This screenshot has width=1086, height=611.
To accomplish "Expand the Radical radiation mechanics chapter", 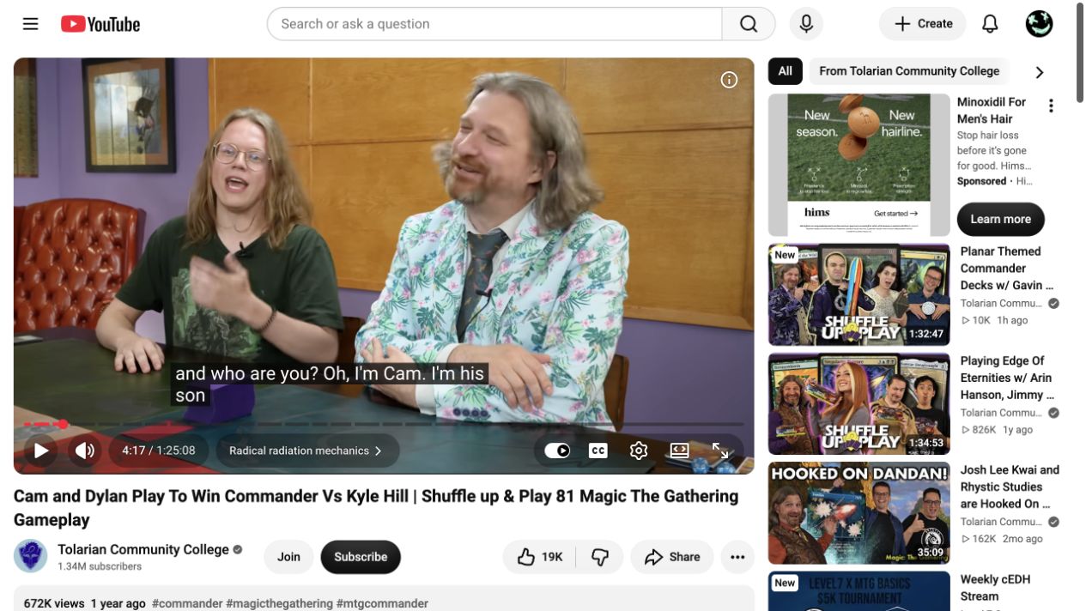I will click(x=306, y=451).
